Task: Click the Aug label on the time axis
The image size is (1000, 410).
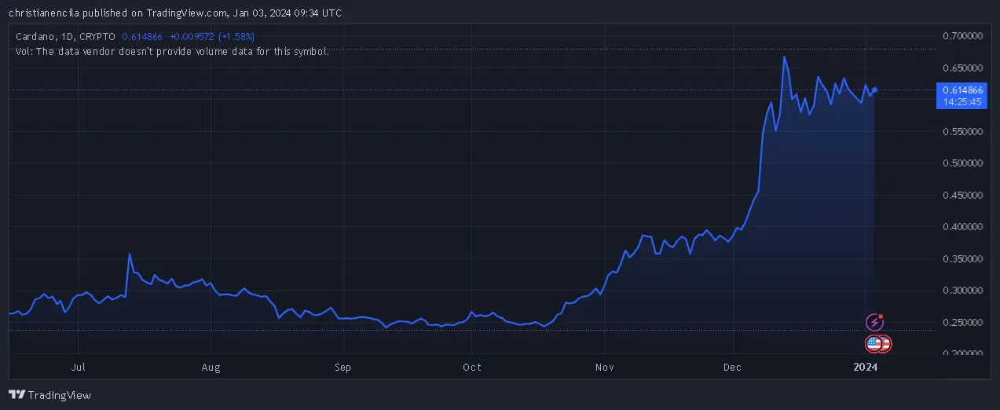Action: coord(211,367)
